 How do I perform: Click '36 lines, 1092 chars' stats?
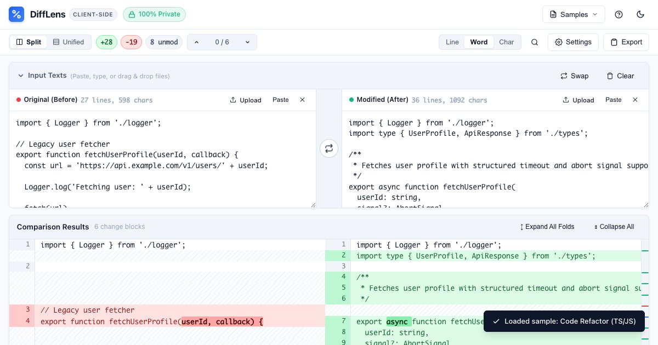tap(450, 100)
